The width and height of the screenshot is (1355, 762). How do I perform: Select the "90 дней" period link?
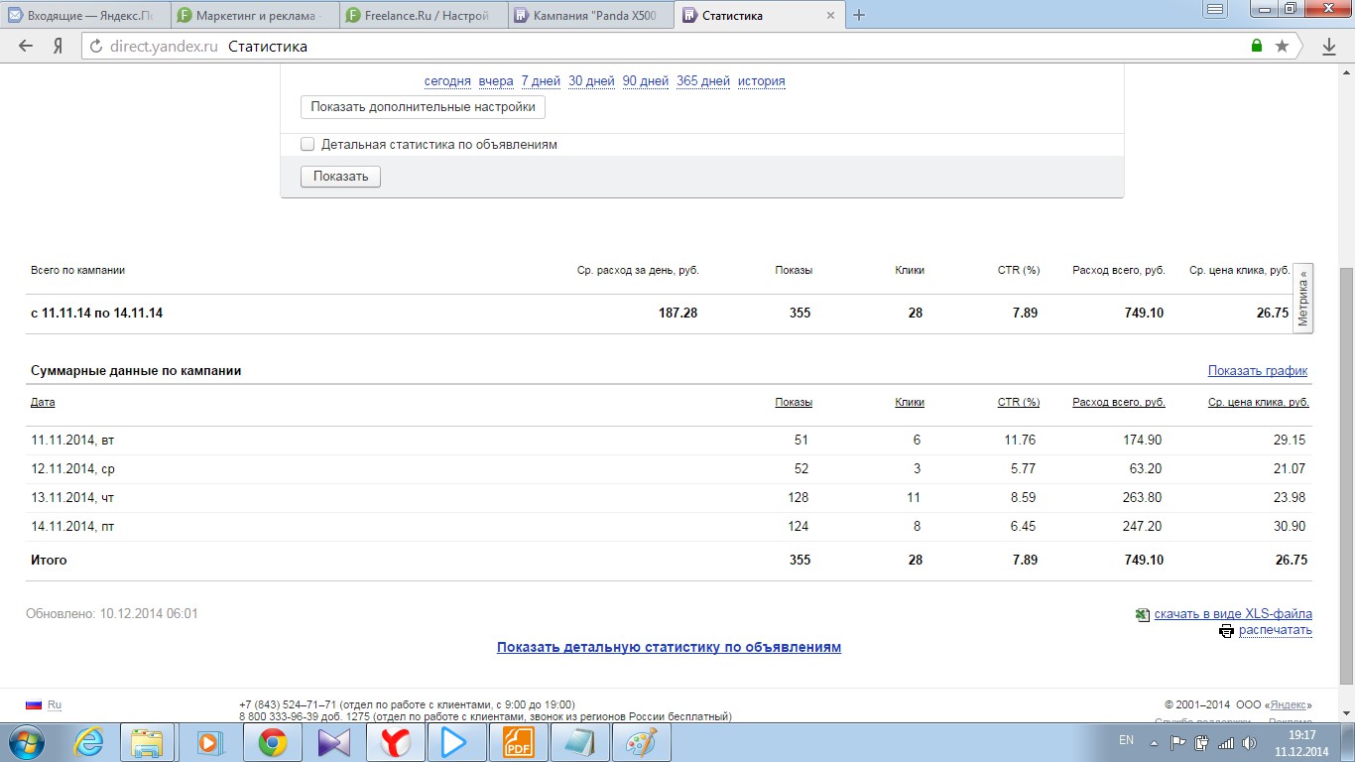click(x=646, y=81)
